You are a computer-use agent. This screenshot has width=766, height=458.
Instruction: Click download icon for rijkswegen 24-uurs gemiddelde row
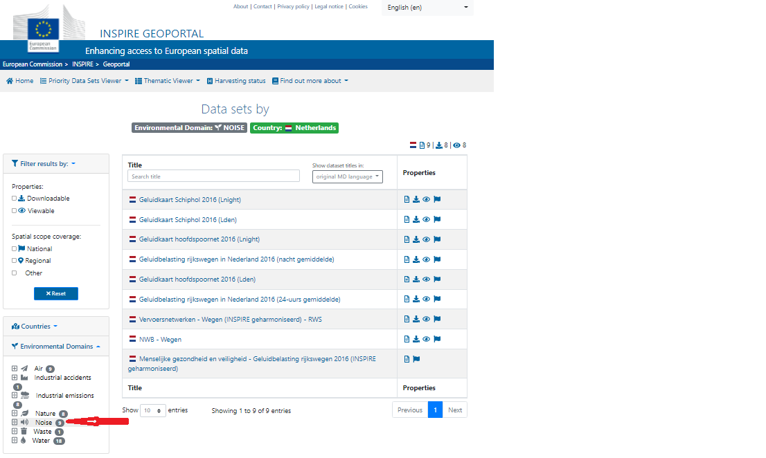pyautogui.click(x=416, y=299)
